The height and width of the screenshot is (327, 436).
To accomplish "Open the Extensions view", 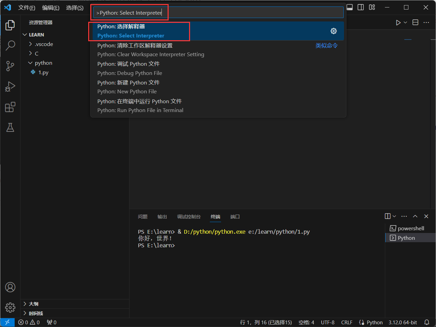I will (x=10, y=107).
